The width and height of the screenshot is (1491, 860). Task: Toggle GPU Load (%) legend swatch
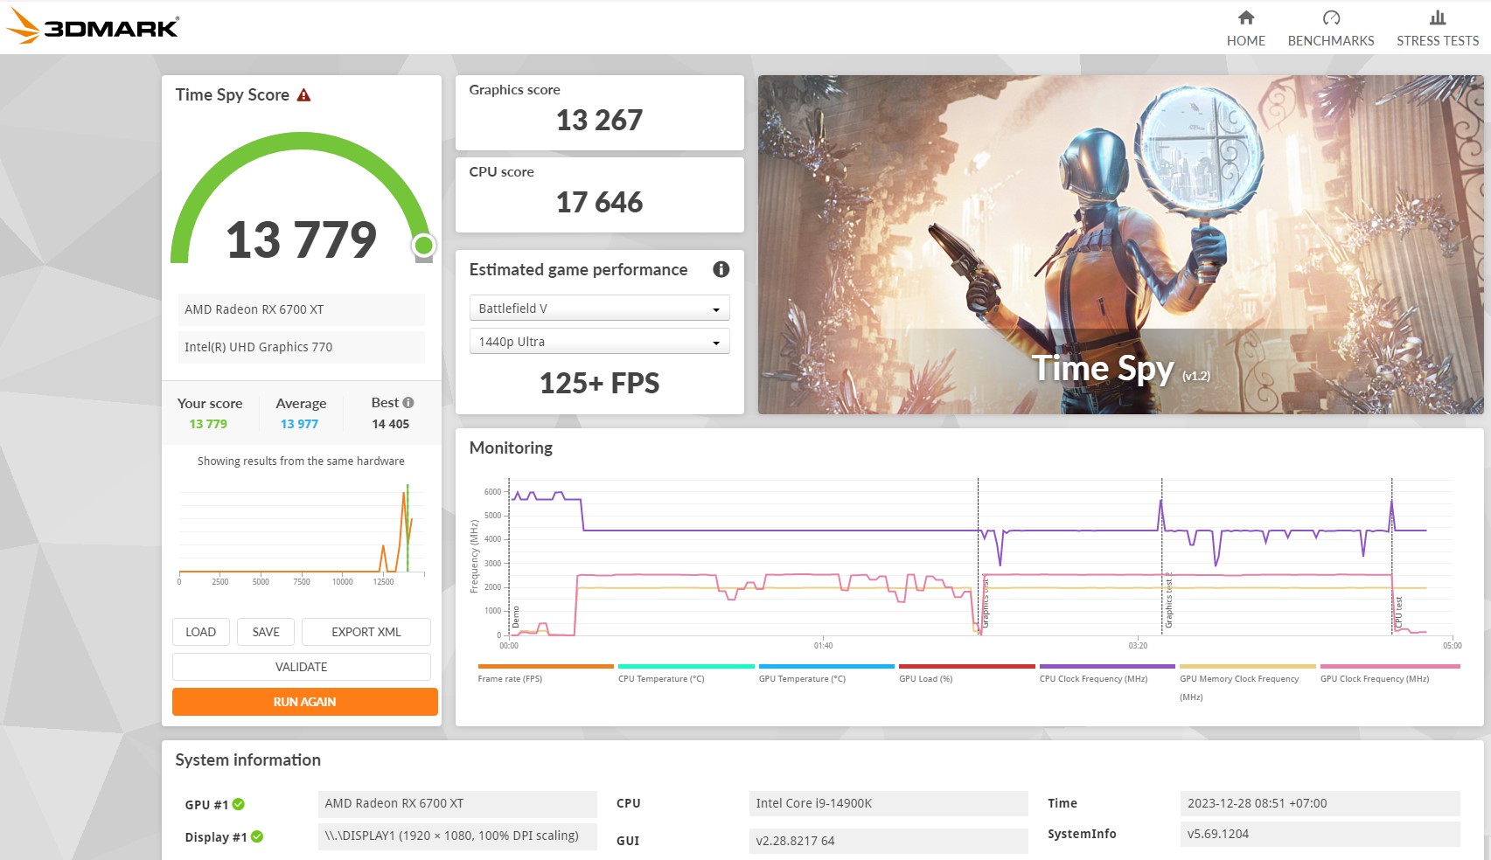[967, 666]
